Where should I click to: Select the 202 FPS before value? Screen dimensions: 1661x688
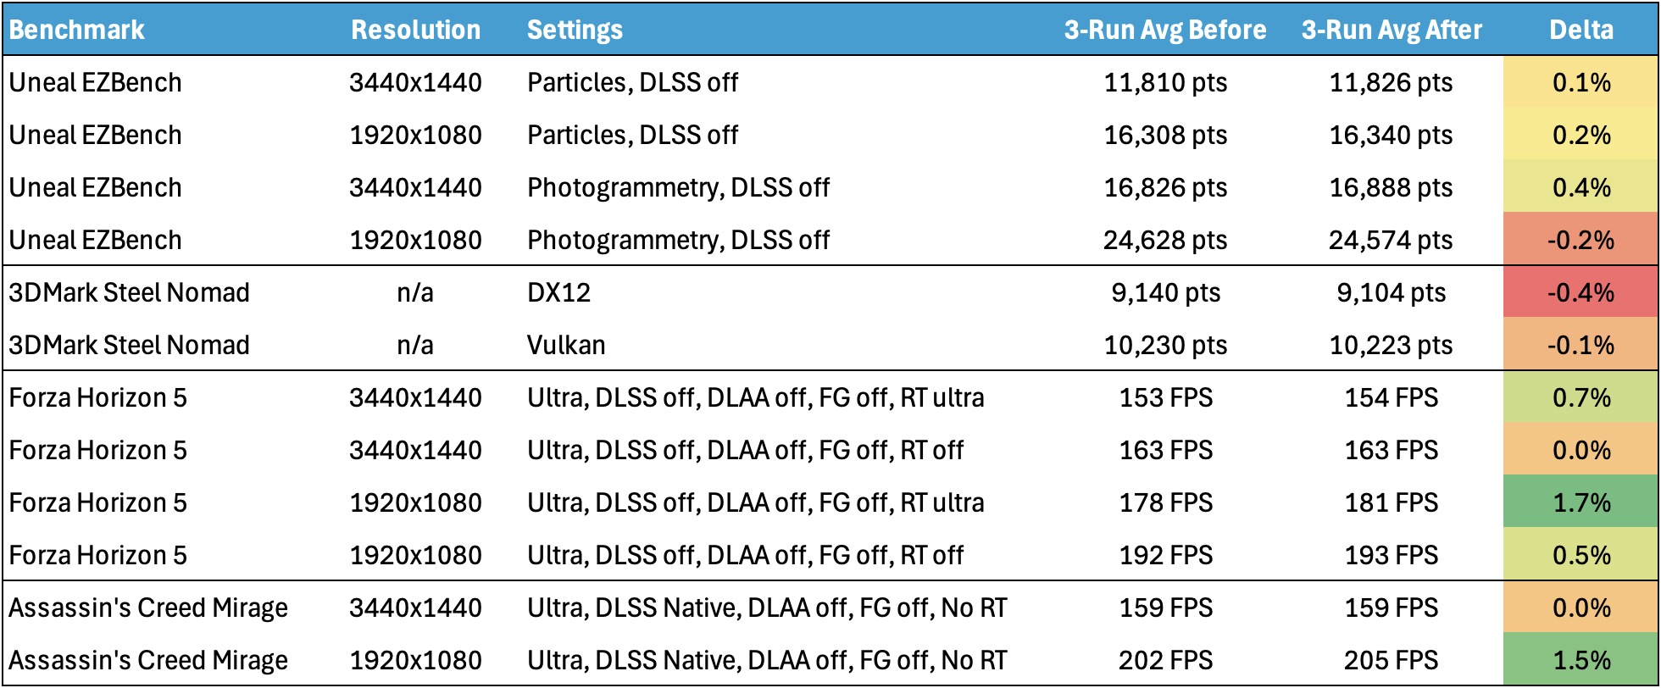click(1165, 660)
